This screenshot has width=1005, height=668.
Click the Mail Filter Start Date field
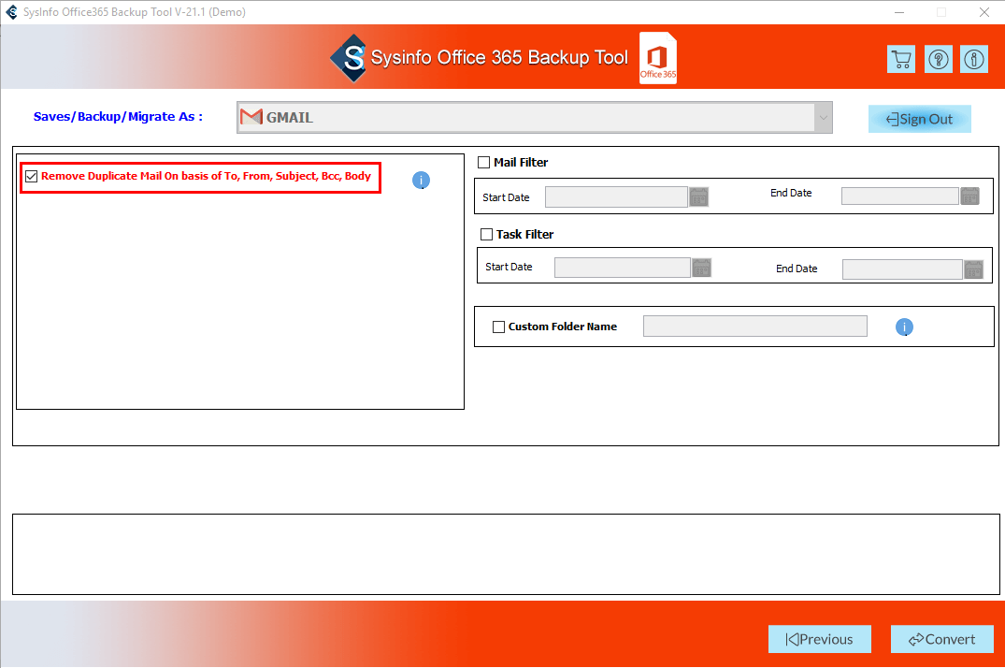[x=617, y=197]
